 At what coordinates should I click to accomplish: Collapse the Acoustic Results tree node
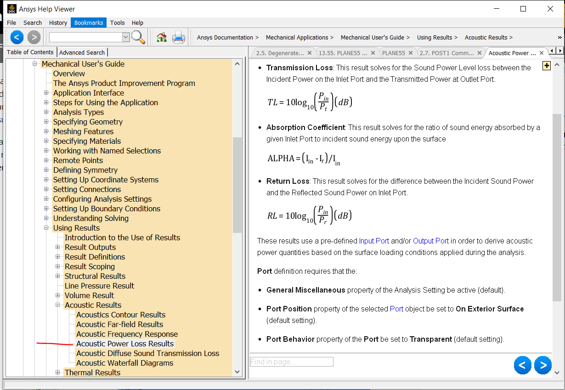coord(58,305)
